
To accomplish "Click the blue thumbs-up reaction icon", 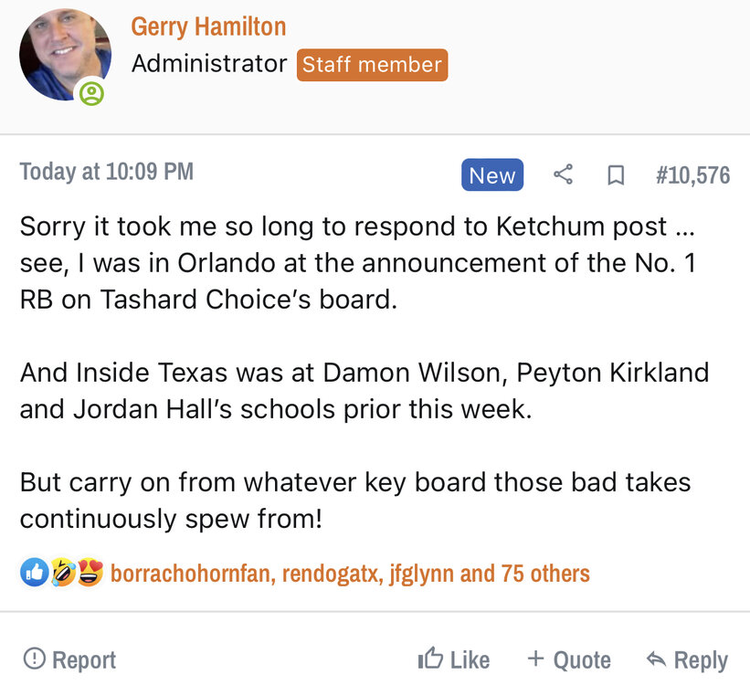I will [x=34, y=574].
